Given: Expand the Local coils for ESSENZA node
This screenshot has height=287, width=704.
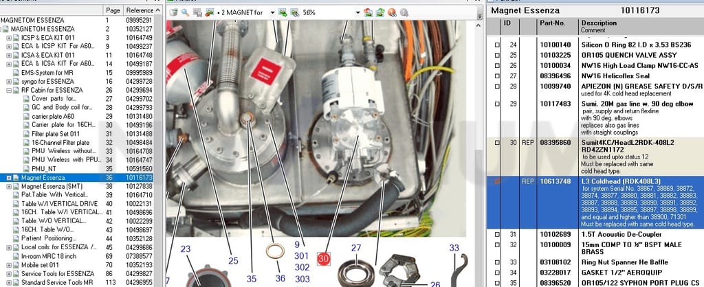Looking at the screenshot, I should click(x=9, y=248).
